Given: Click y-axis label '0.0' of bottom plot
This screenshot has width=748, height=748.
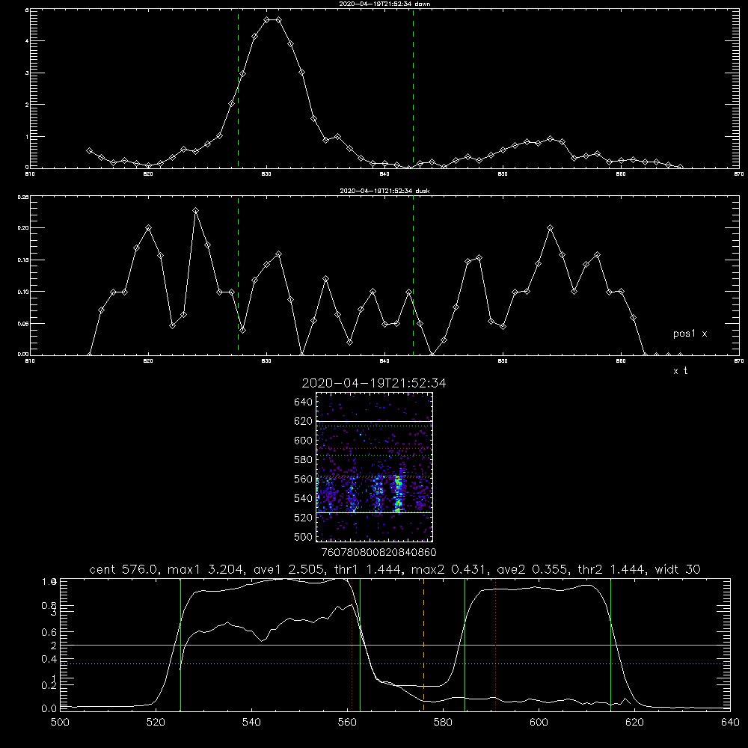Looking at the screenshot, I should (x=49, y=709).
